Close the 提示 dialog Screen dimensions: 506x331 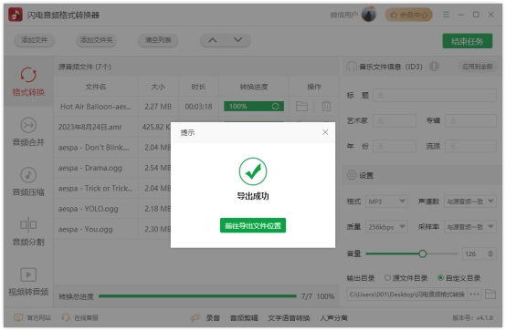pos(325,132)
